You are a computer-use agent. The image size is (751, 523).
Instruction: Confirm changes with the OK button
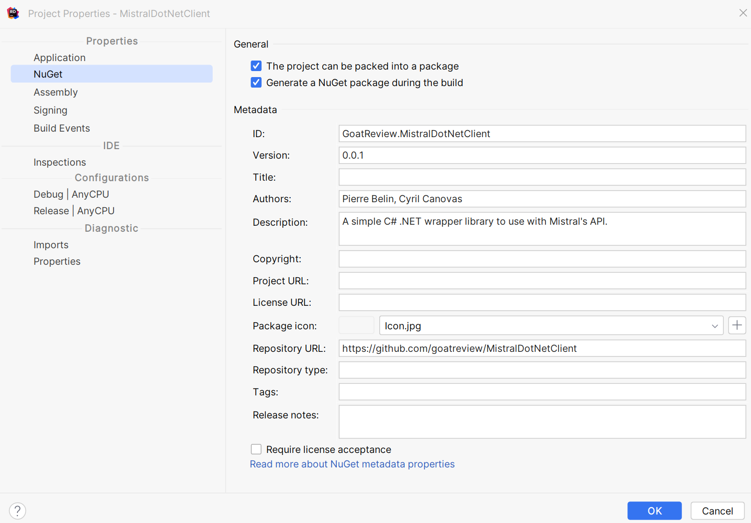[x=654, y=510]
